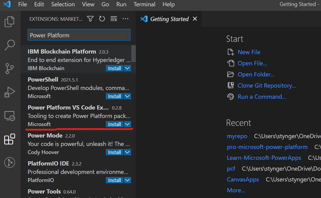The height and width of the screenshot is (198, 321).
Task: Refresh the extensions list
Action: pos(102,19)
